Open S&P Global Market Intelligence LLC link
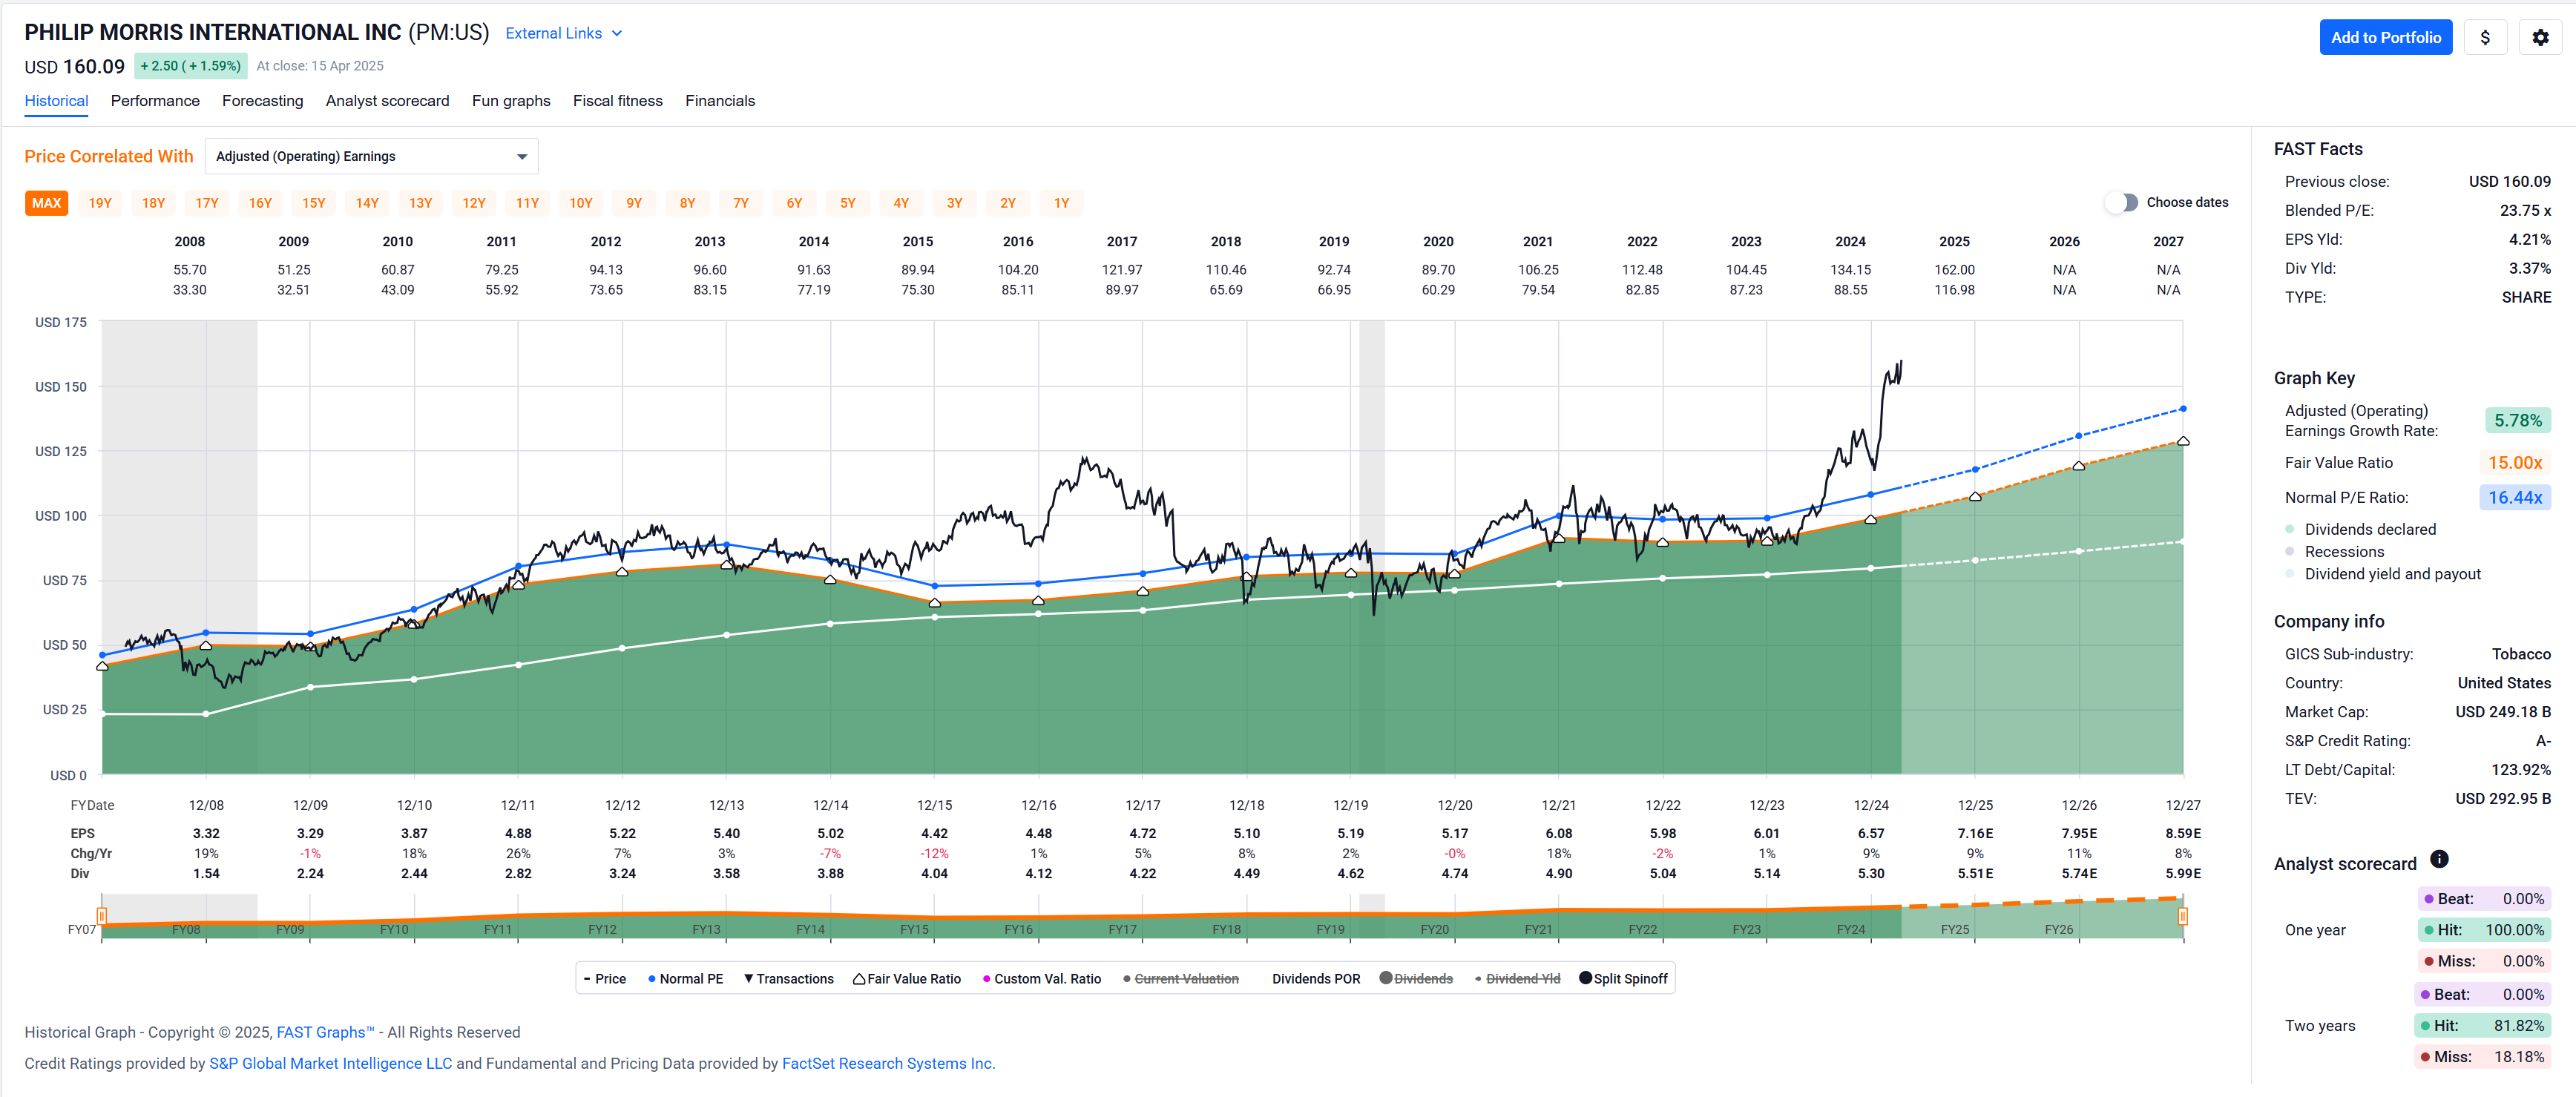This screenshot has height=1097, width=2576. 330,1063
